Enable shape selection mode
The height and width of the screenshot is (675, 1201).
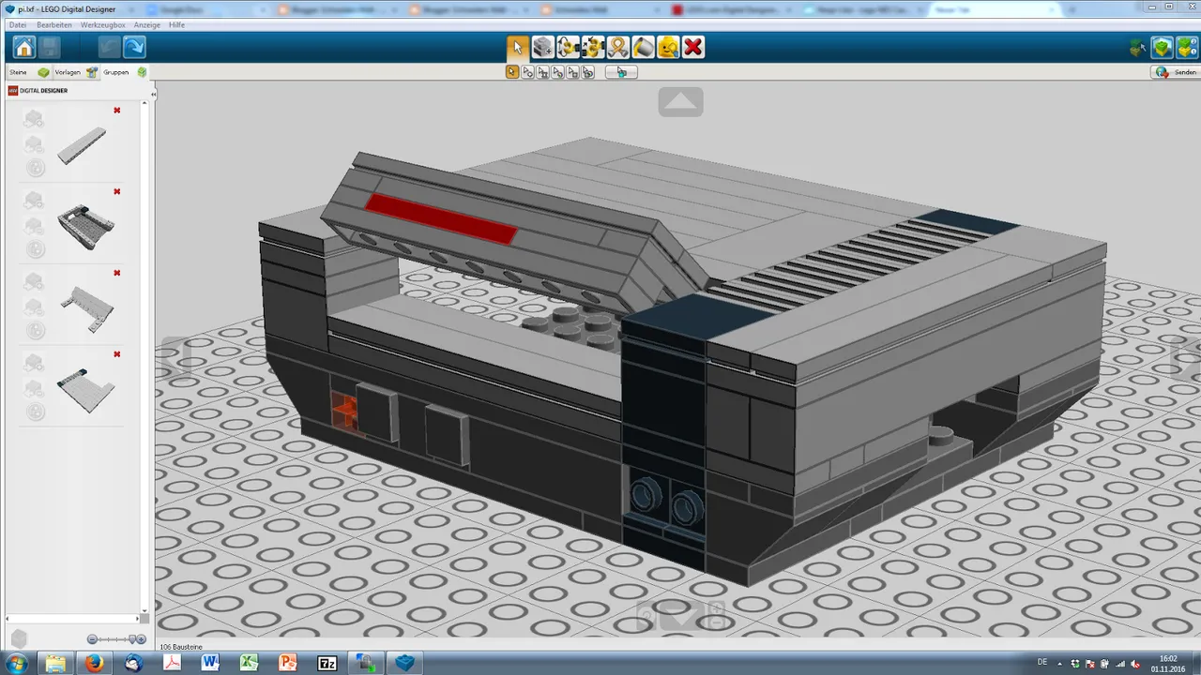tap(572, 72)
